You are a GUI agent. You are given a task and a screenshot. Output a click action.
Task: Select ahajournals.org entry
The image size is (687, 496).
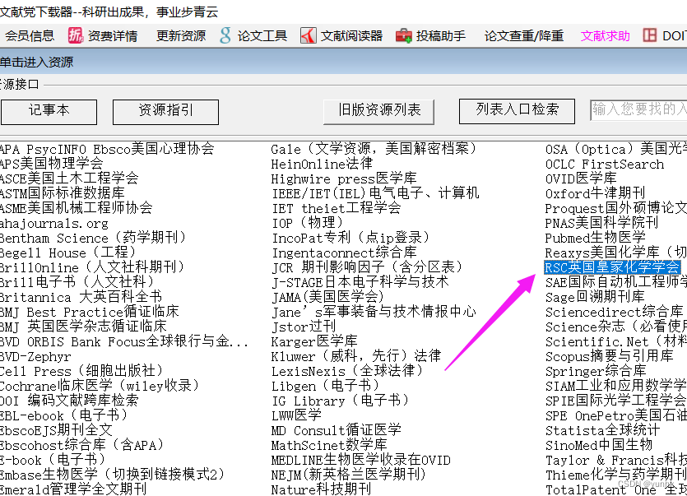coord(54,224)
